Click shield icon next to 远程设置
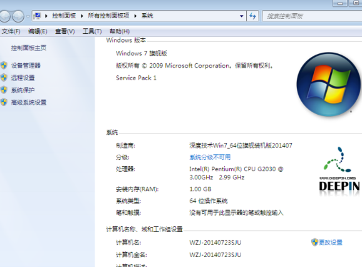362x269 pixels. 4,78
